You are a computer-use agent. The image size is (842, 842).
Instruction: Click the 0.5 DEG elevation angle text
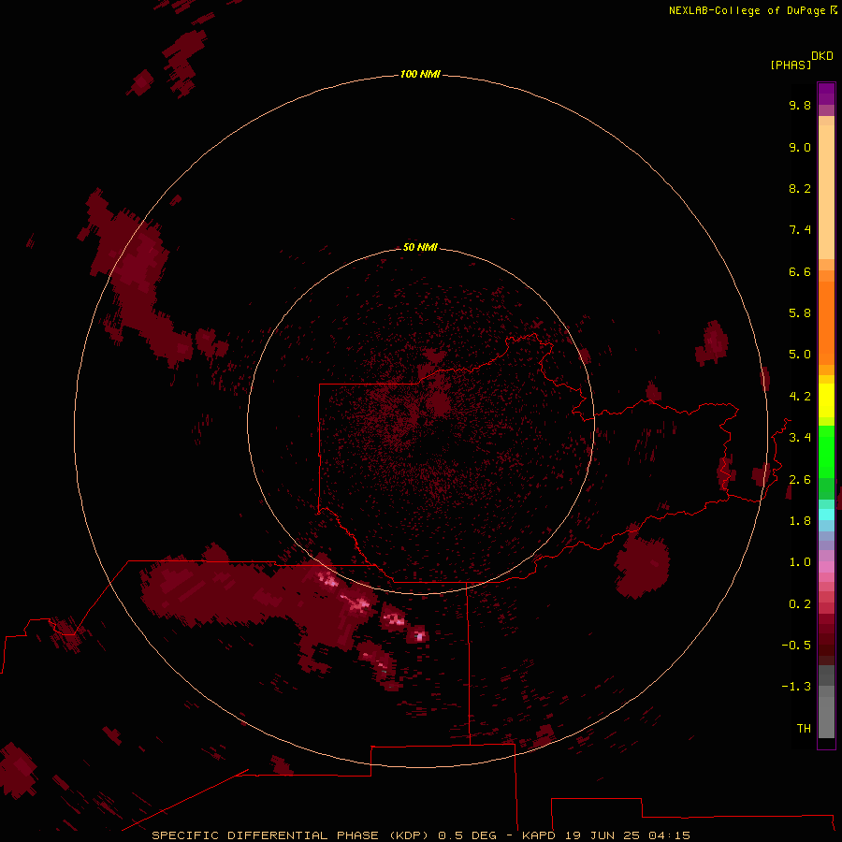469,835
